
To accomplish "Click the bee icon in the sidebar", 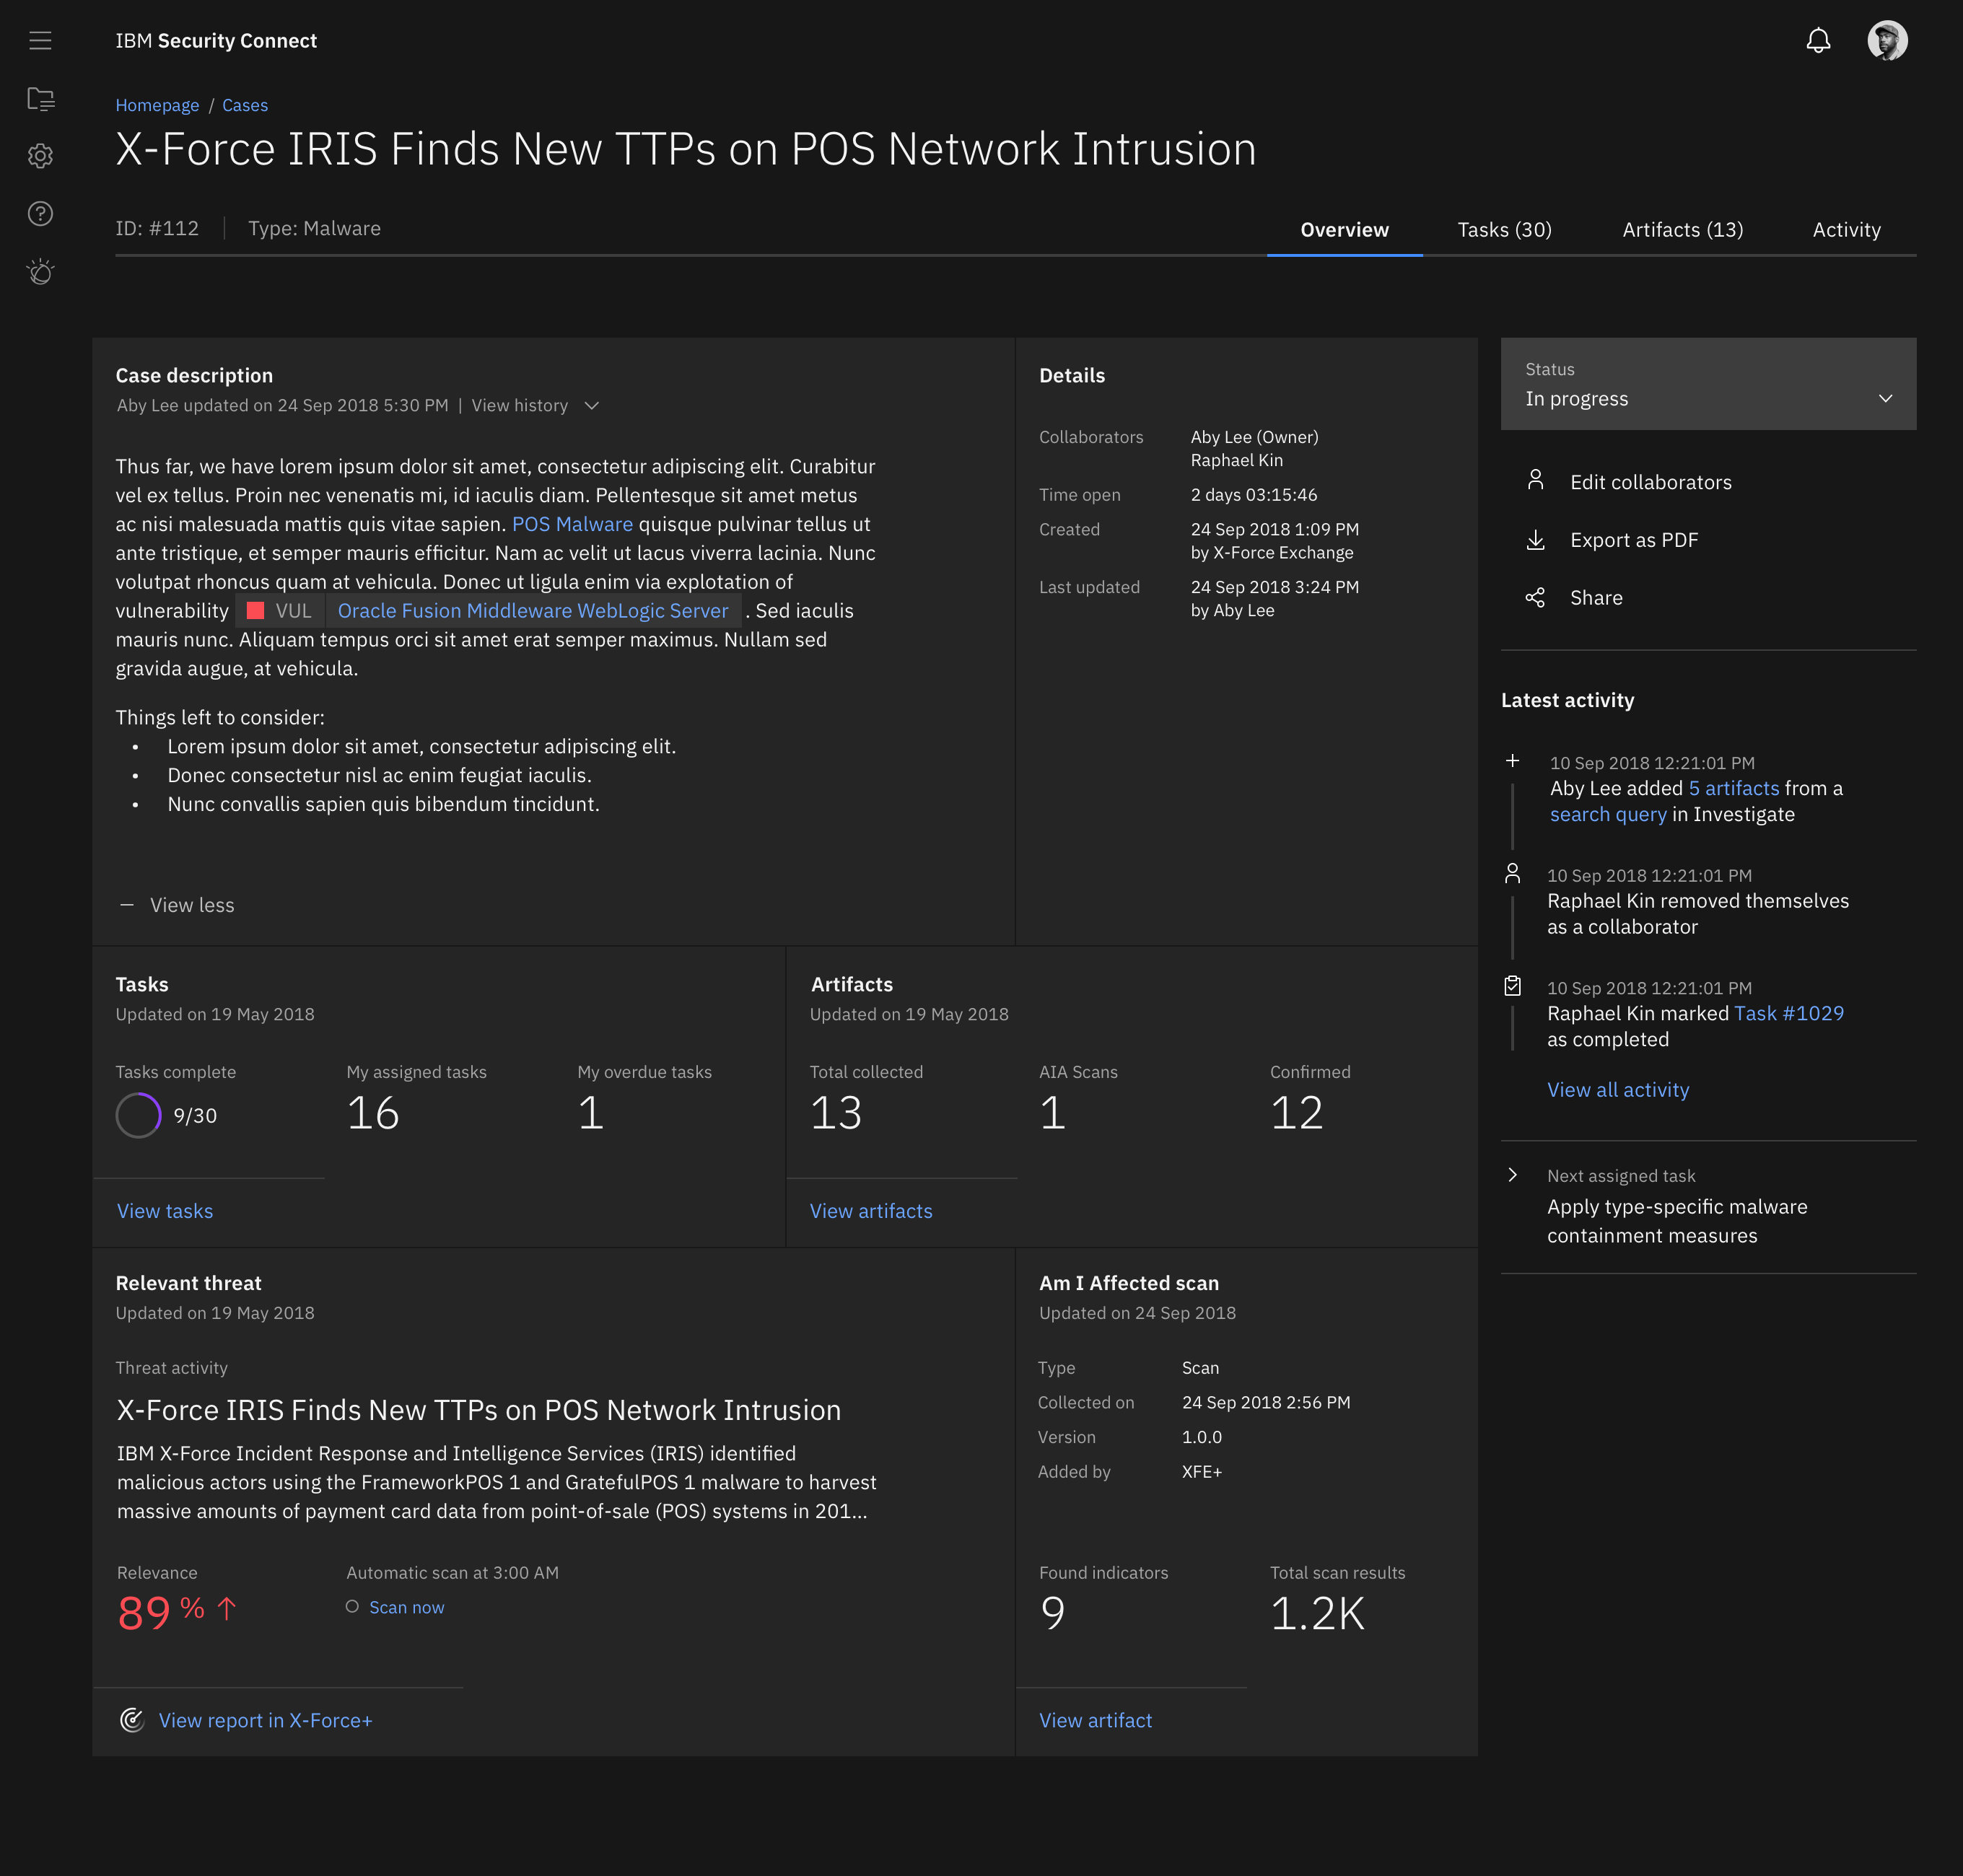I will 40,272.
